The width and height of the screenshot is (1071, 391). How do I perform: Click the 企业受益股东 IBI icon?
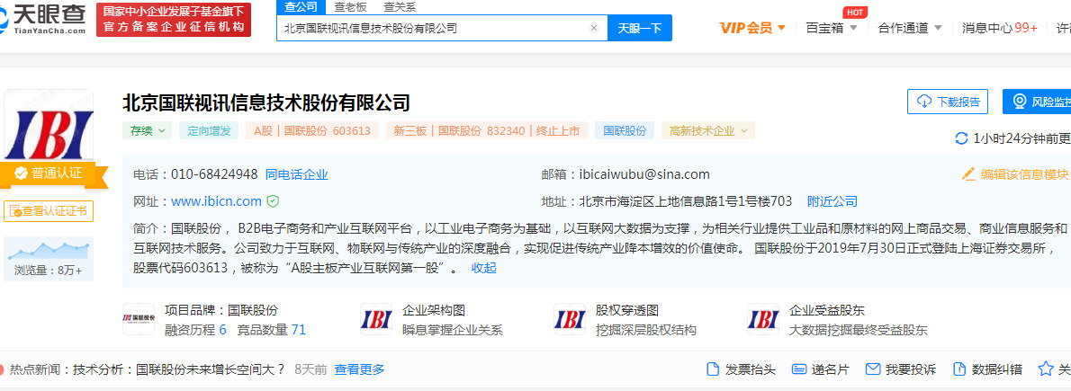coord(763,319)
